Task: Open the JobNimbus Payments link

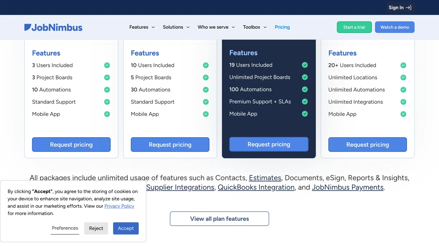Action: tap(348, 187)
